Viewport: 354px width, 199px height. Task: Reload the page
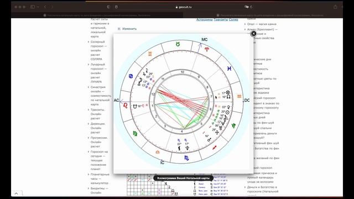[x=251, y=7]
